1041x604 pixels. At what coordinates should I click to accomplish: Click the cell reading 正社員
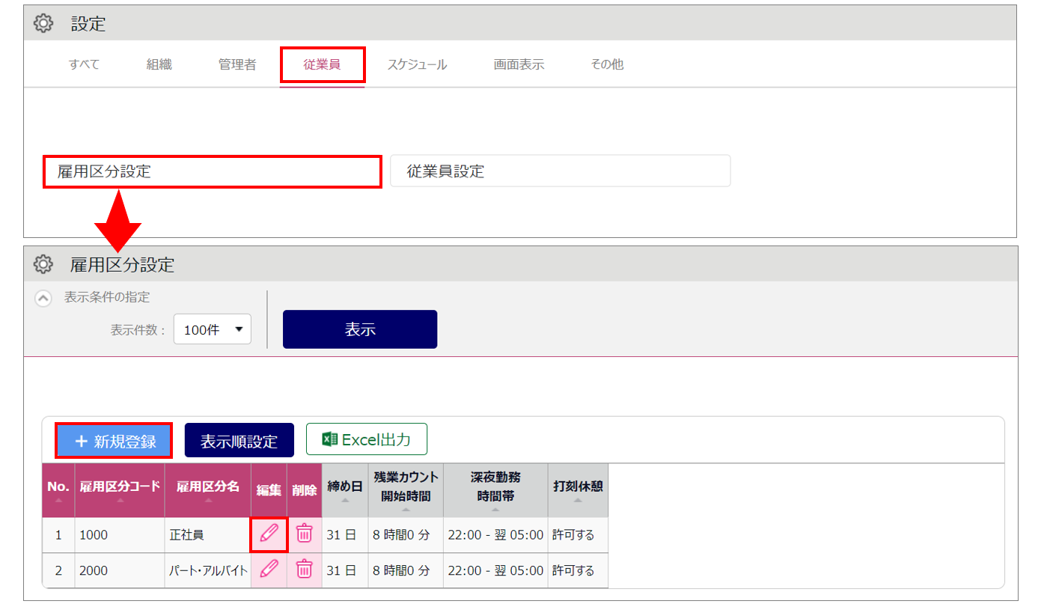(x=207, y=535)
